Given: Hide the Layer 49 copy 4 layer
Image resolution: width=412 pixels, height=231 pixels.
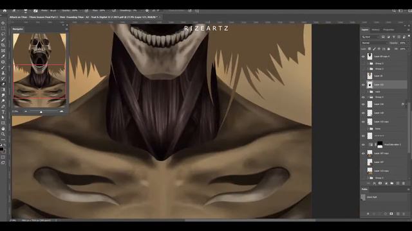Looking at the screenshot, I should click(363, 56).
